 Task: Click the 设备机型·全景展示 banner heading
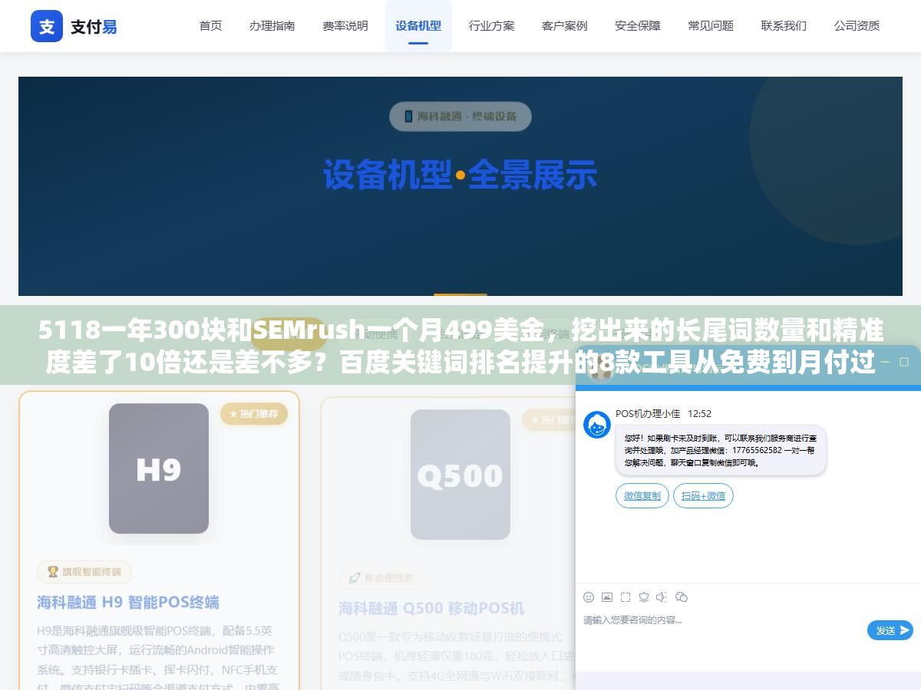460,175
